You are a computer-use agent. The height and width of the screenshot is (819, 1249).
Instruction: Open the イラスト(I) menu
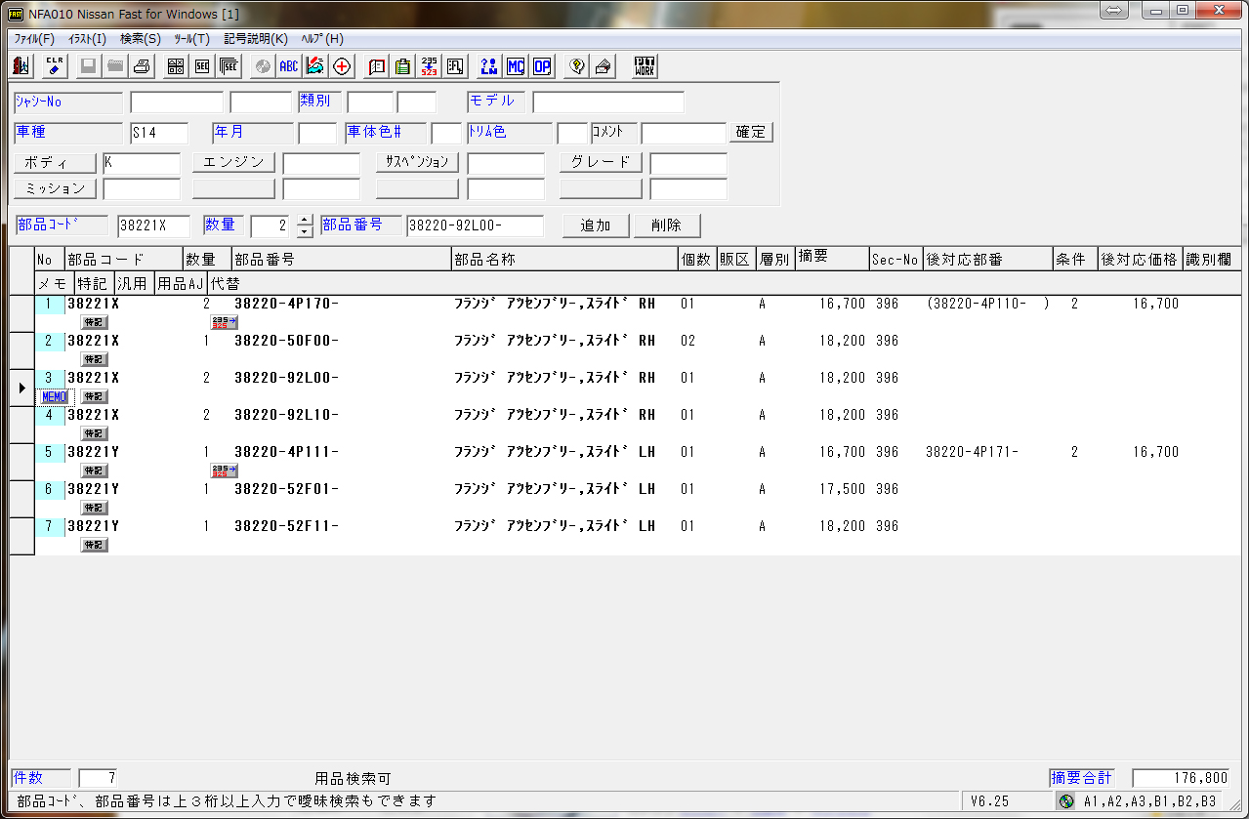click(87, 39)
